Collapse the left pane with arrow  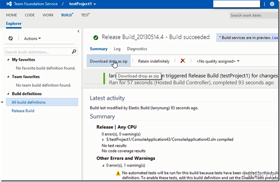pos(78,31)
